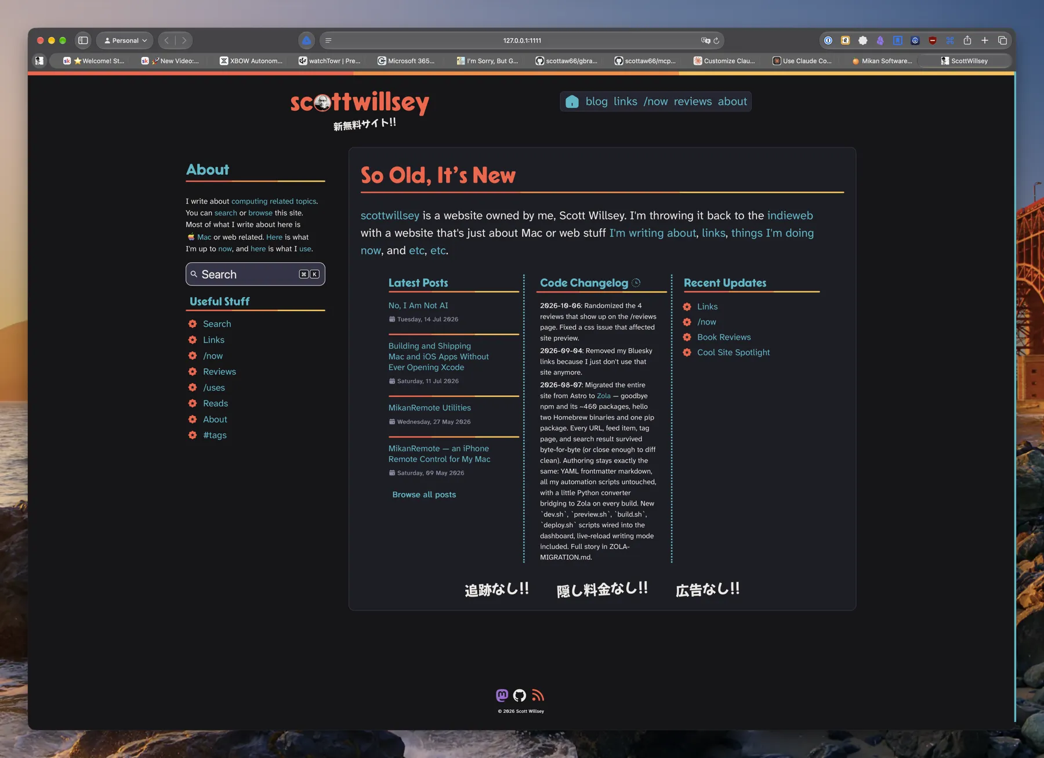The image size is (1044, 758).
Task: Open the post No, I Am Not AI
Action: click(418, 305)
